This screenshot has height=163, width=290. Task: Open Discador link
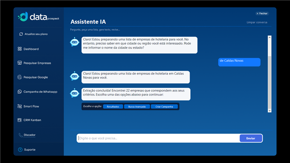tap(29, 135)
